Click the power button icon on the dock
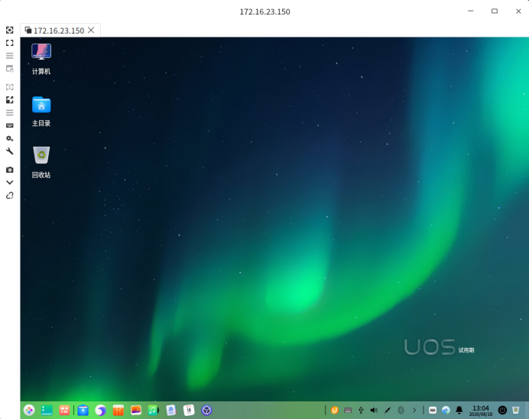Viewport: 529px width, 419px height. click(502, 411)
